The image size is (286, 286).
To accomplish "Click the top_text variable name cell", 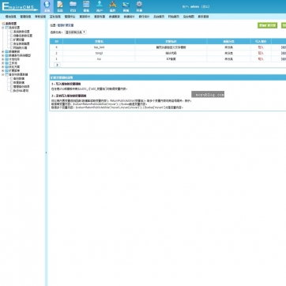I will [x=99, y=47].
